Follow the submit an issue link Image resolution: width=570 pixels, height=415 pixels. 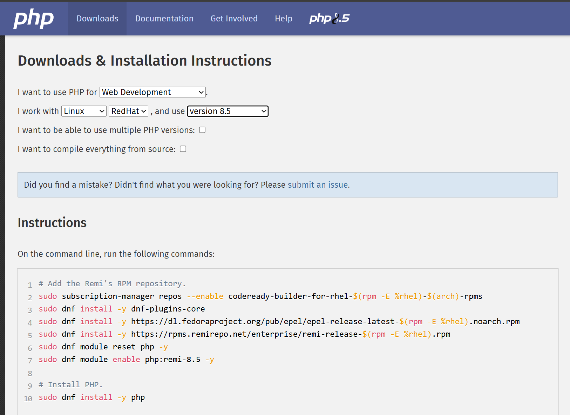[318, 185]
